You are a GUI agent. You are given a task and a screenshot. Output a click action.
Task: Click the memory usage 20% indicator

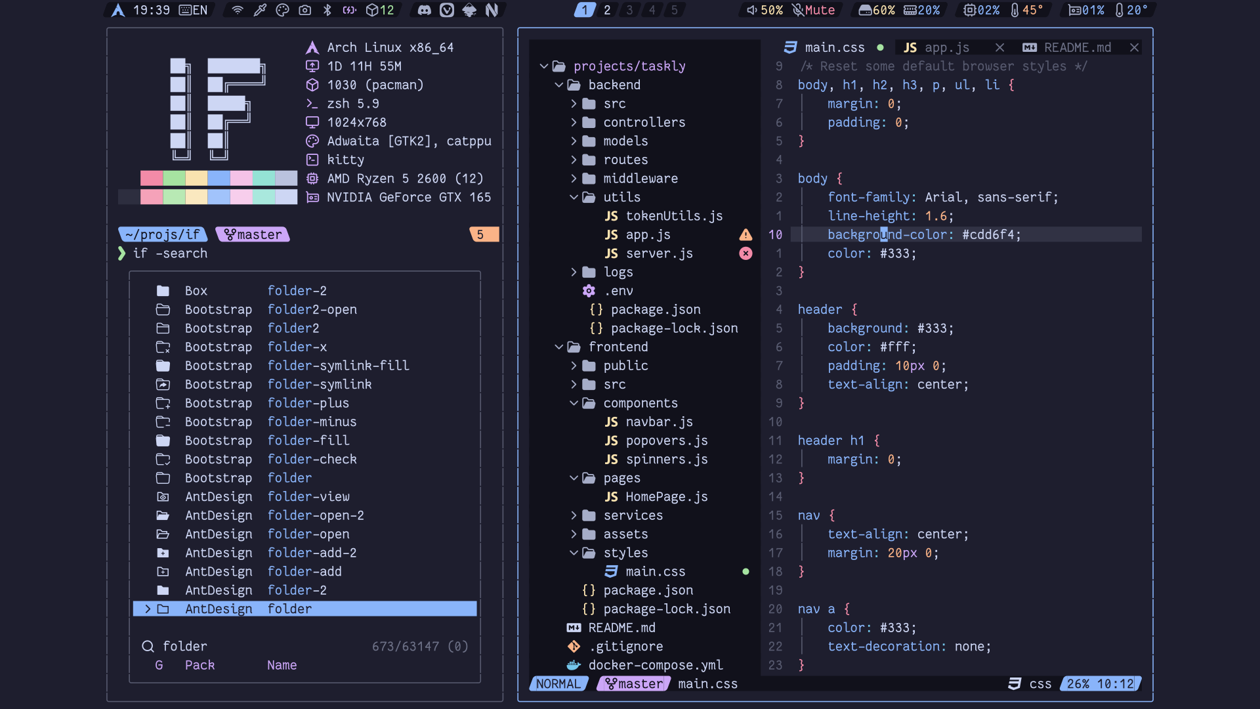click(922, 10)
